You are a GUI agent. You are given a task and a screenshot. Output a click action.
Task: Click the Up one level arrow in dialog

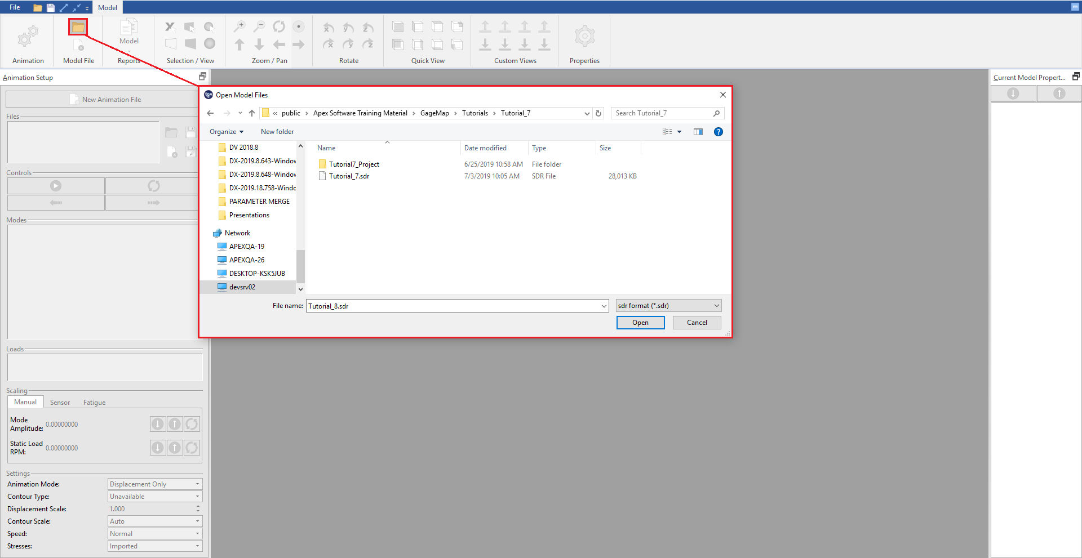click(252, 113)
